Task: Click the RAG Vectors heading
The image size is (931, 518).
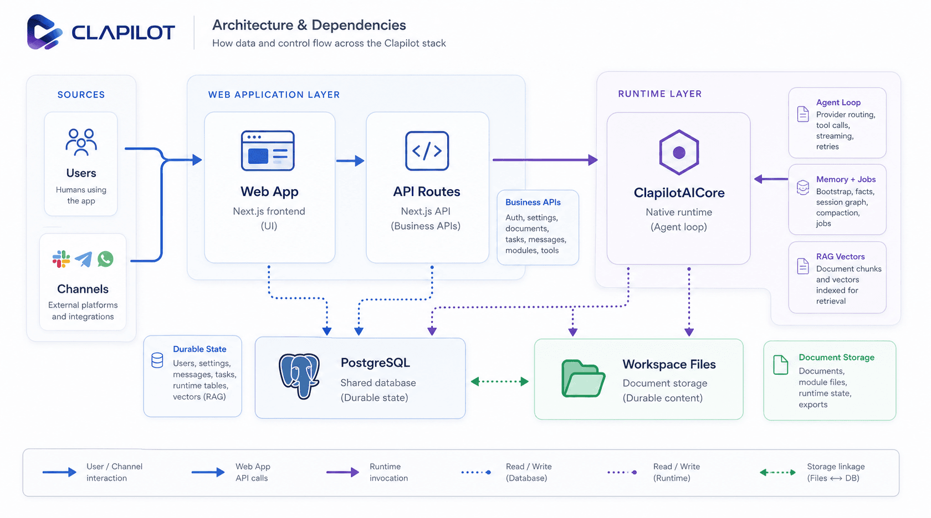Action: pyautogui.click(x=841, y=257)
